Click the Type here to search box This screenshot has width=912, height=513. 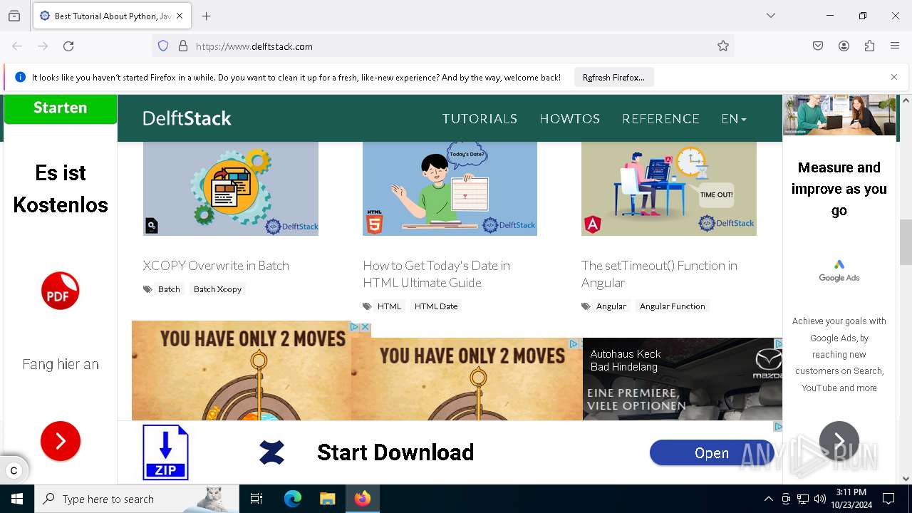pos(137,499)
